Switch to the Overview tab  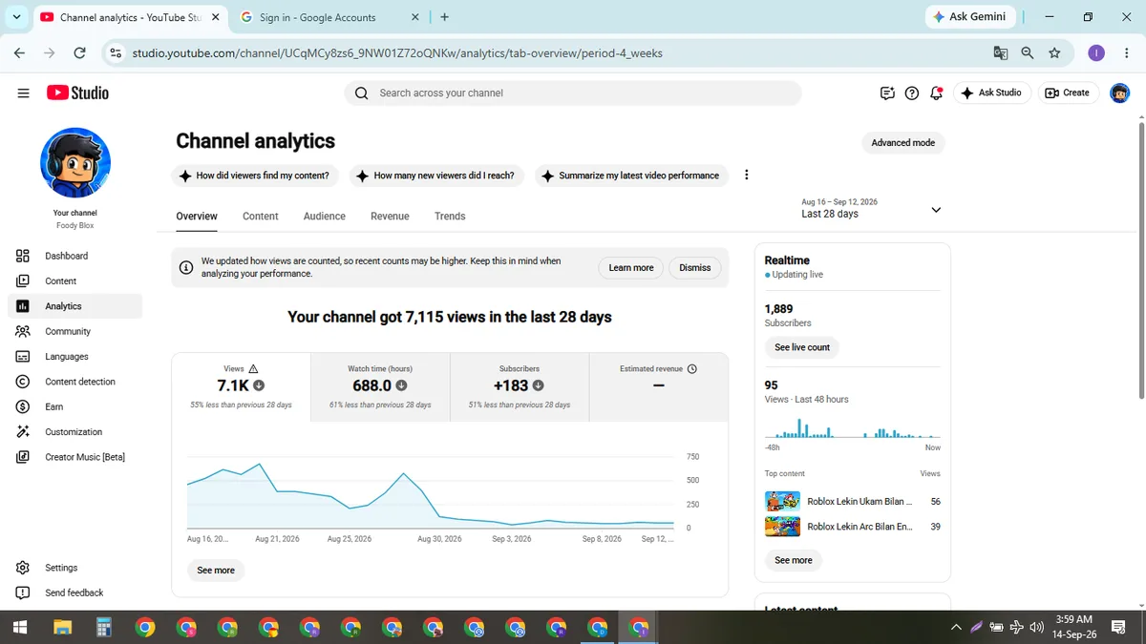pyautogui.click(x=197, y=217)
